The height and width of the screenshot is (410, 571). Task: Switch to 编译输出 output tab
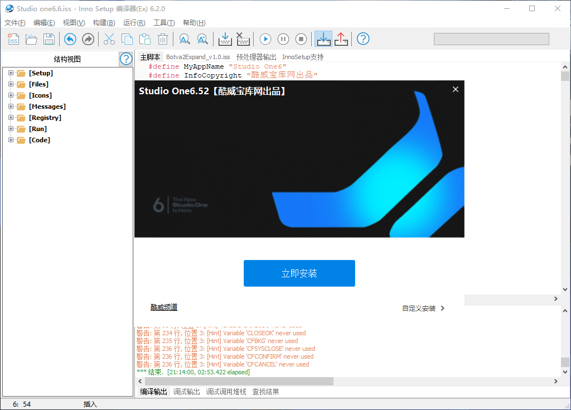point(154,392)
